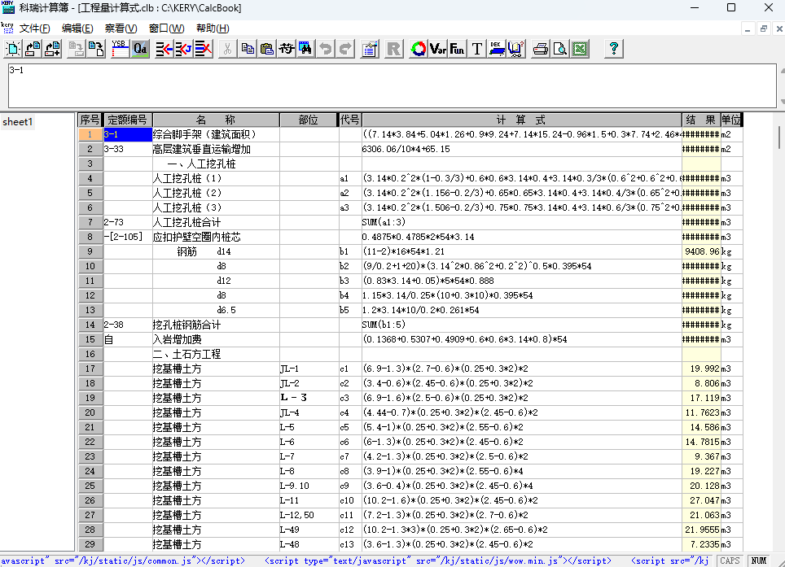The image size is (785, 567).
Task: Open the 窗口(W) menu
Action: click(x=166, y=28)
